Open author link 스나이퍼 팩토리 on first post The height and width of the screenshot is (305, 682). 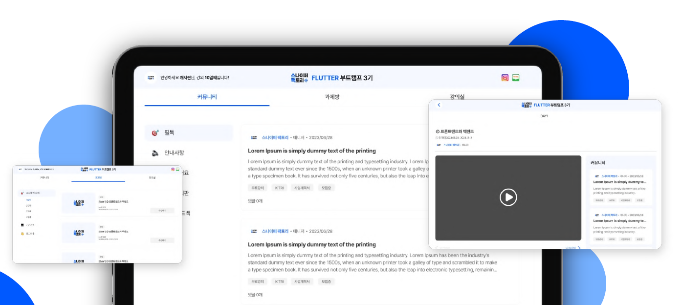(x=275, y=137)
